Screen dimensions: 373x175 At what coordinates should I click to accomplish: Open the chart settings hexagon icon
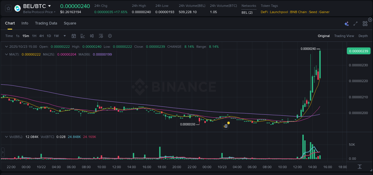coord(110,36)
